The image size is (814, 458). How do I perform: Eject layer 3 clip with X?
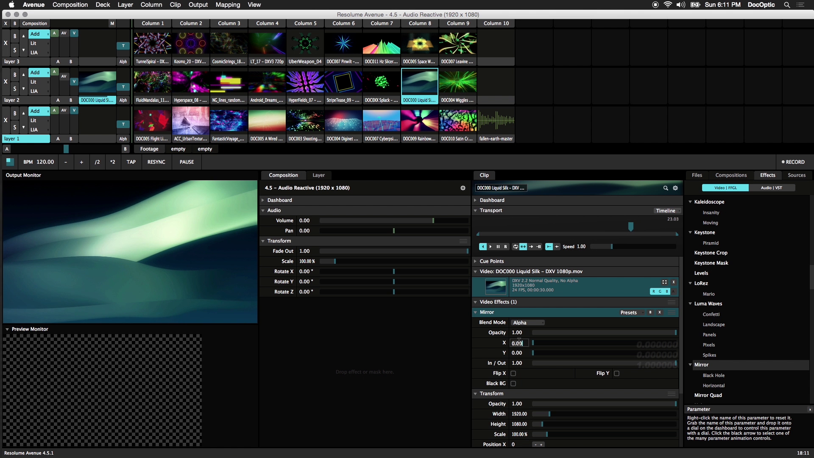pyautogui.click(x=6, y=43)
